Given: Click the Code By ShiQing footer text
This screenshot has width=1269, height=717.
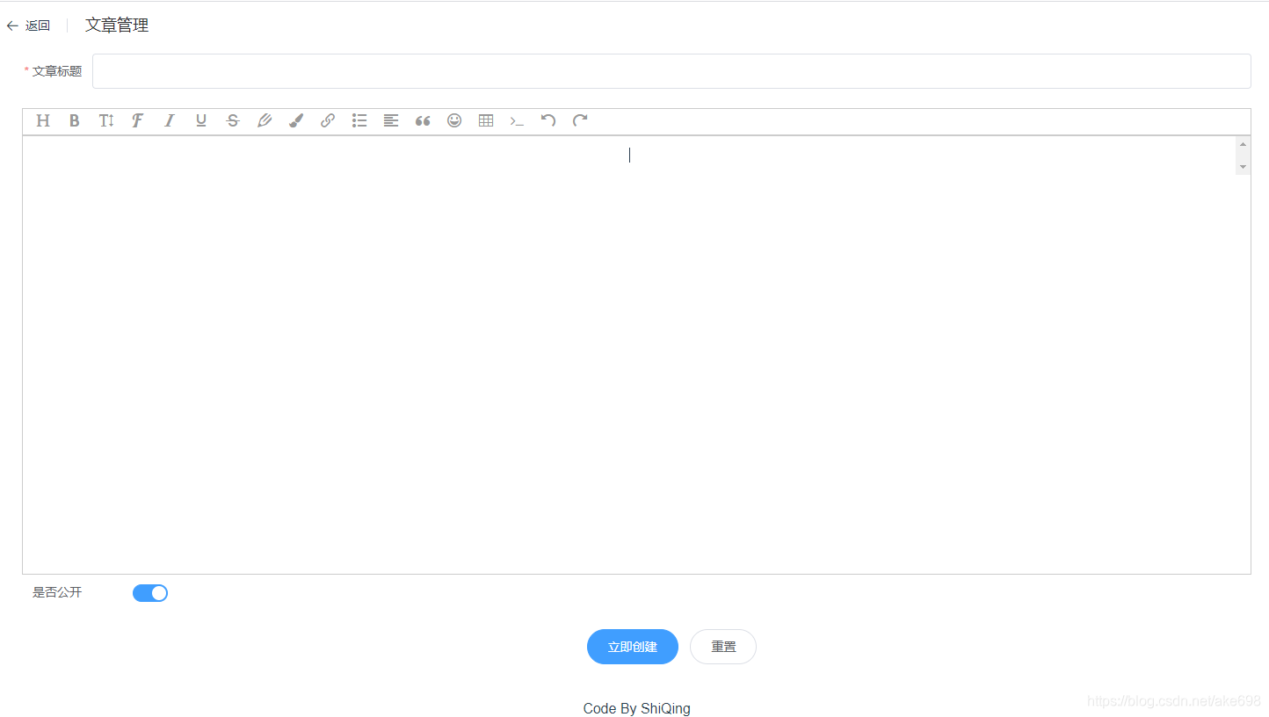Looking at the screenshot, I should tap(637, 708).
